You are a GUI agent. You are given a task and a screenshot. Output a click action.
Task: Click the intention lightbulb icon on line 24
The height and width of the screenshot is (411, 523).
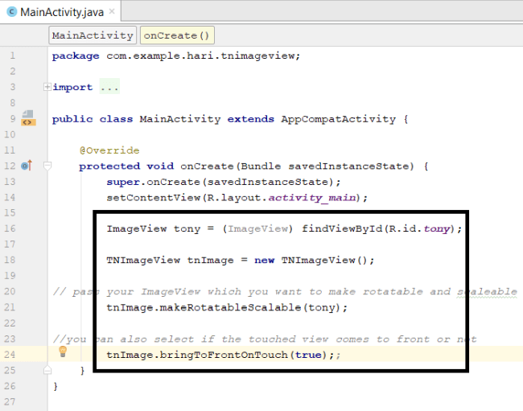coord(63,351)
